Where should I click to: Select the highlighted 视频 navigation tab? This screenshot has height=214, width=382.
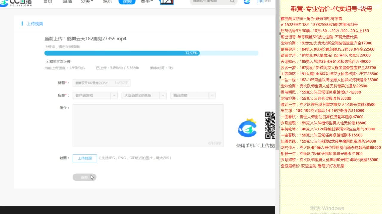pos(127,2)
